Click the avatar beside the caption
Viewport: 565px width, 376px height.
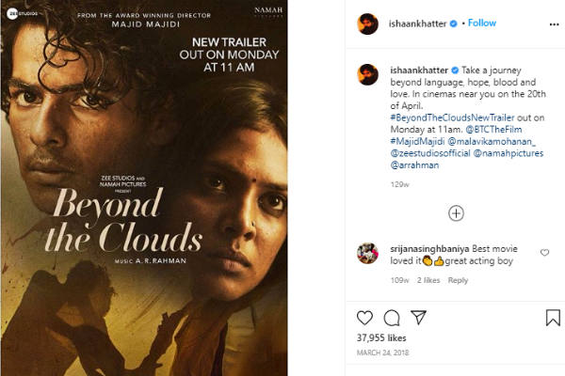[x=368, y=75]
